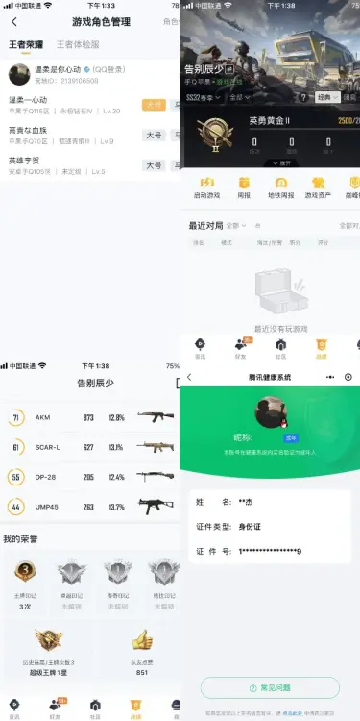The height and width of the screenshot is (721, 360).
Task: Open 资讯 tab in the bottom-left screen's navigation
Action: (x=14, y=709)
